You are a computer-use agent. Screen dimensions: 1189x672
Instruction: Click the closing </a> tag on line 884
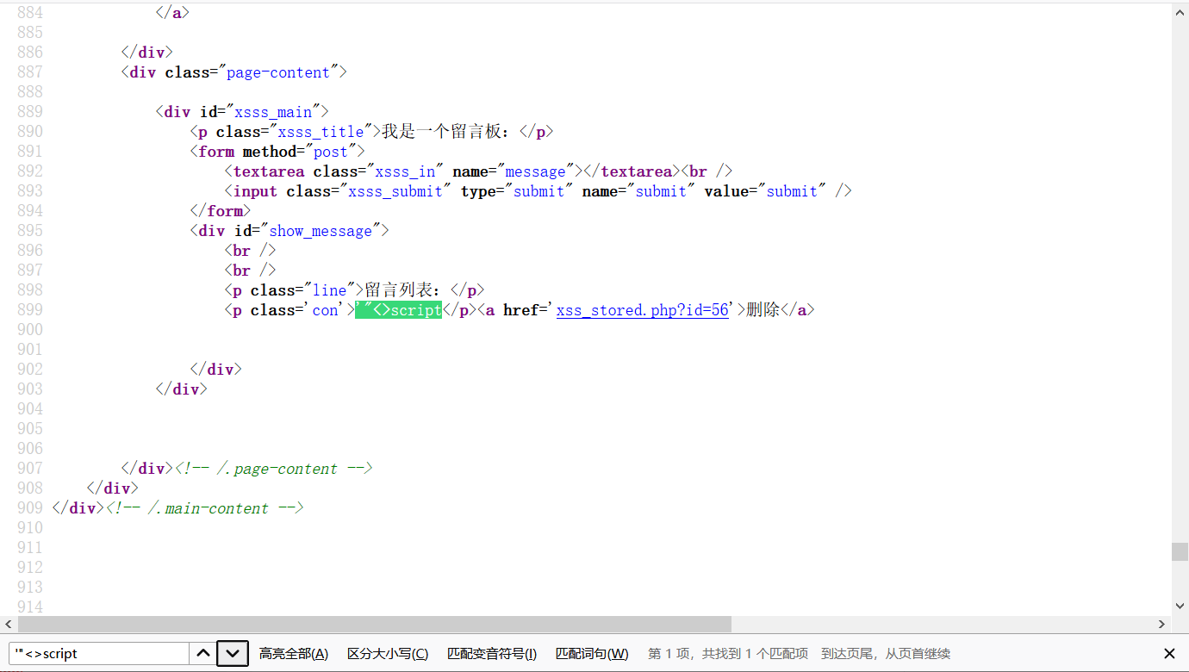click(x=173, y=13)
